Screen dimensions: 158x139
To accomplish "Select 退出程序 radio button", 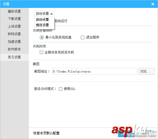I will coord(83,37).
